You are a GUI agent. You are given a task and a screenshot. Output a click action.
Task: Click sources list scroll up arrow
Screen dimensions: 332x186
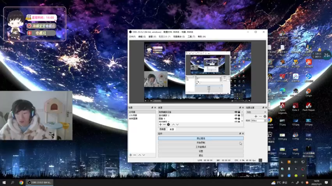pyautogui.click(x=242, y=112)
